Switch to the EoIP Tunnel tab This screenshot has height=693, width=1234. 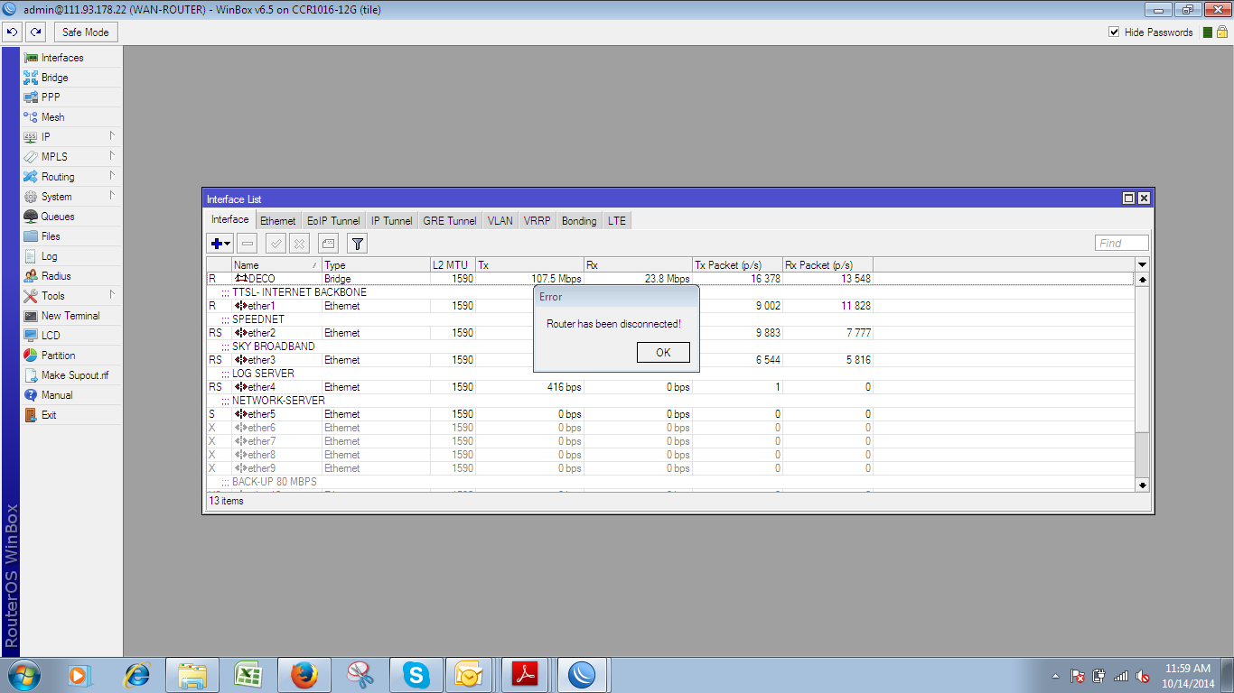click(333, 220)
